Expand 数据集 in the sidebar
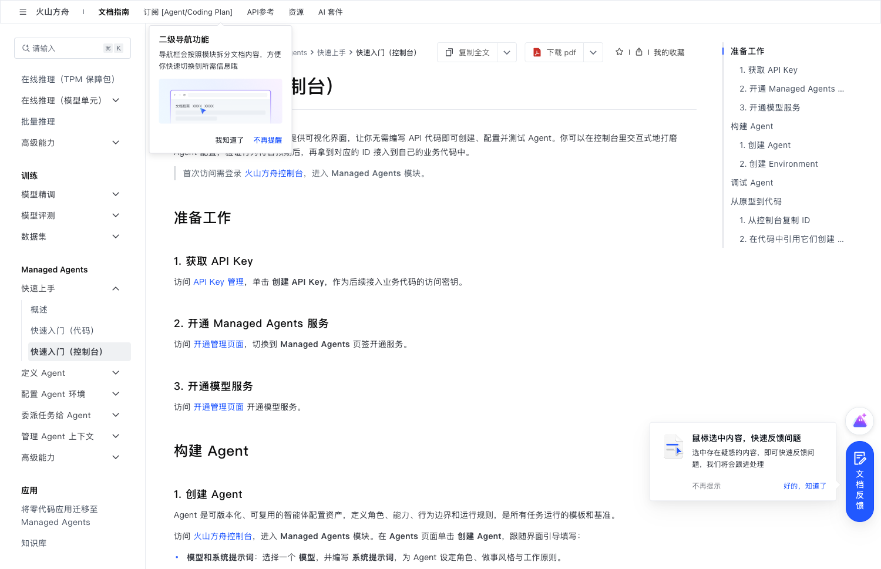This screenshot has width=881, height=569. (116, 237)
